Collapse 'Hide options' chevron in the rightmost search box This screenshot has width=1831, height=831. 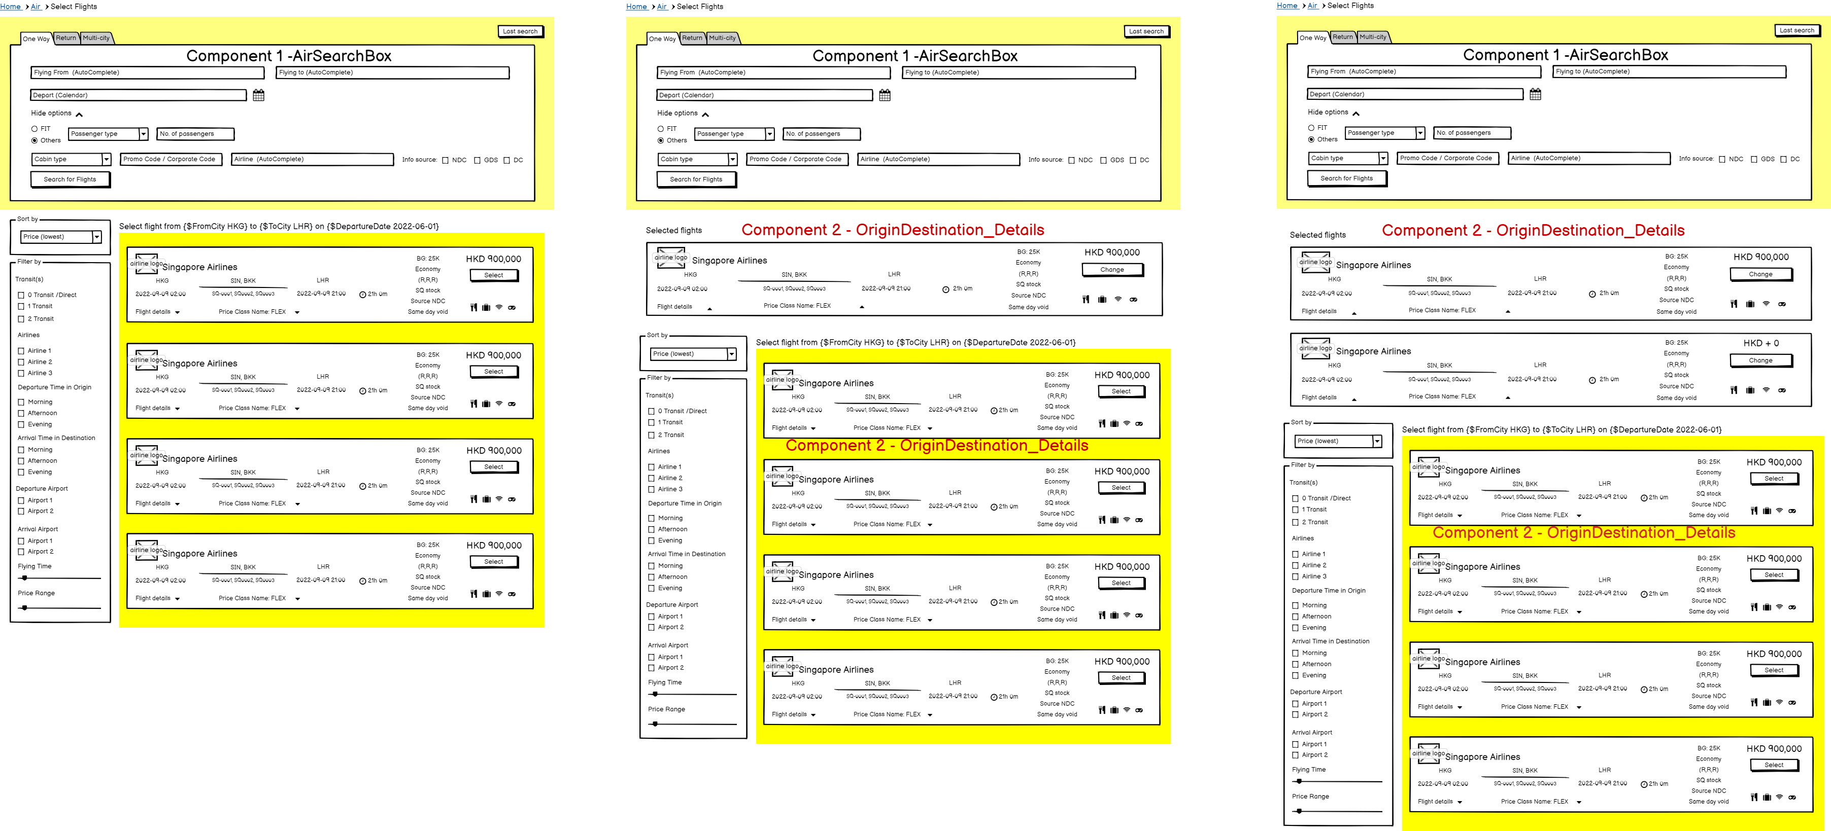coord(1356,114)
